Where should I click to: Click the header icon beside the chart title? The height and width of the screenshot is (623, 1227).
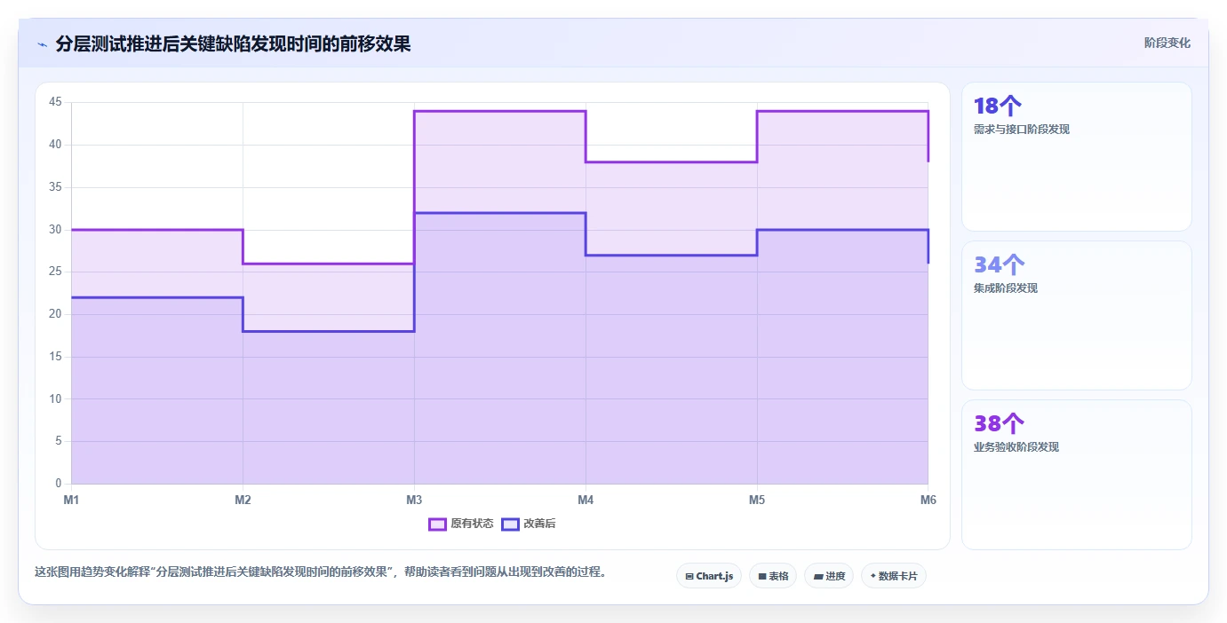click(43, 44)
